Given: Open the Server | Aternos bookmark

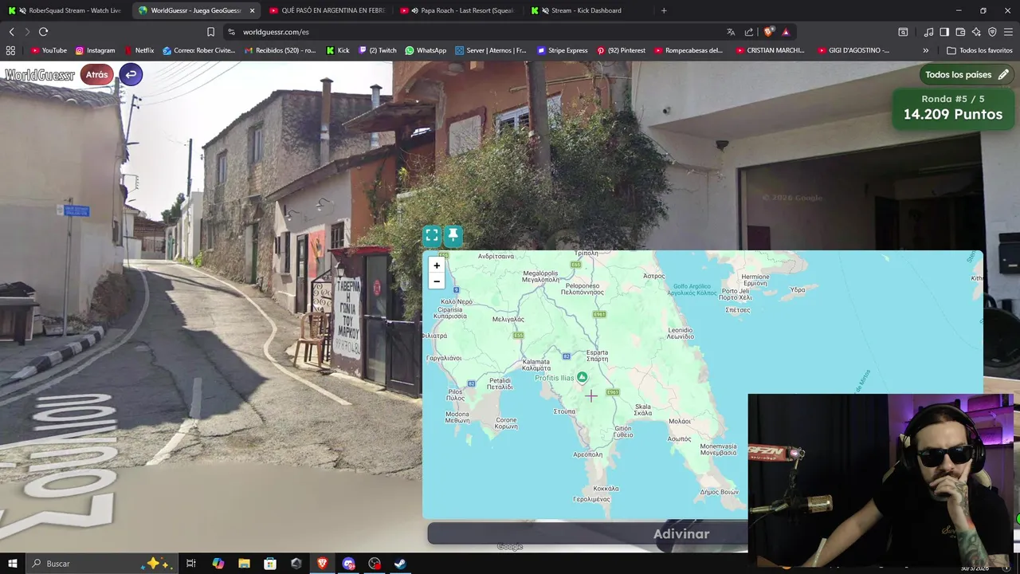Looking at the screenshot, I should pyautogui.click(x=491, y=50).
